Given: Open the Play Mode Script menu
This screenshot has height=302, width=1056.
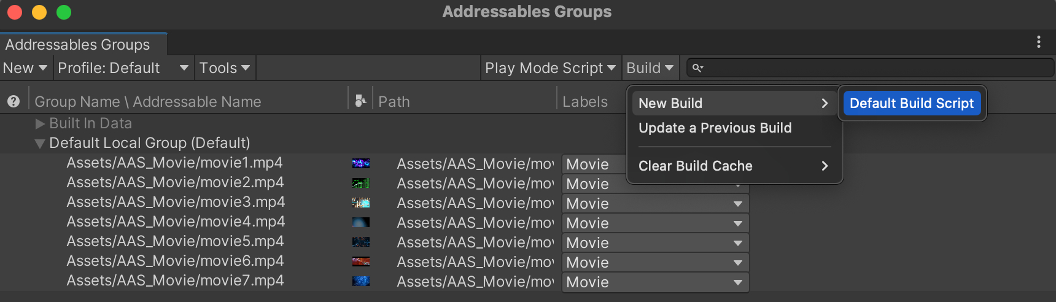Looking at the screenshot, I should (x=550, y=68).
